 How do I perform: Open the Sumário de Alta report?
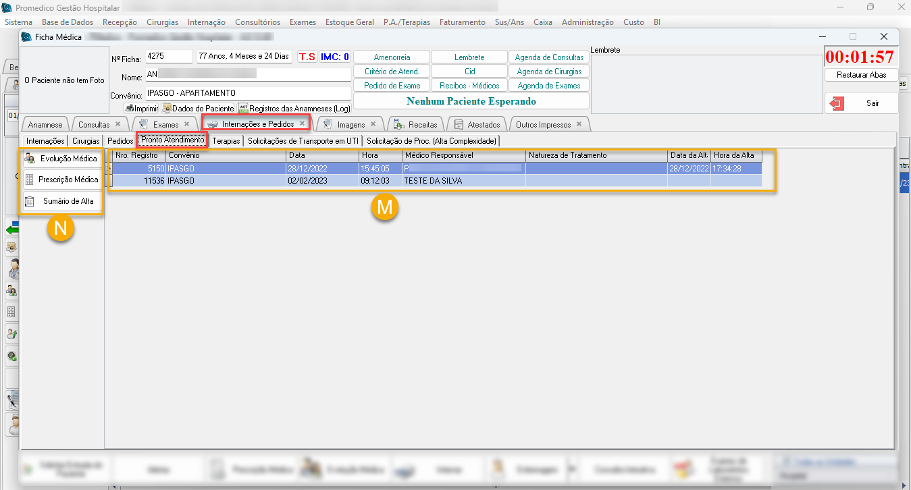click(61, 201)
